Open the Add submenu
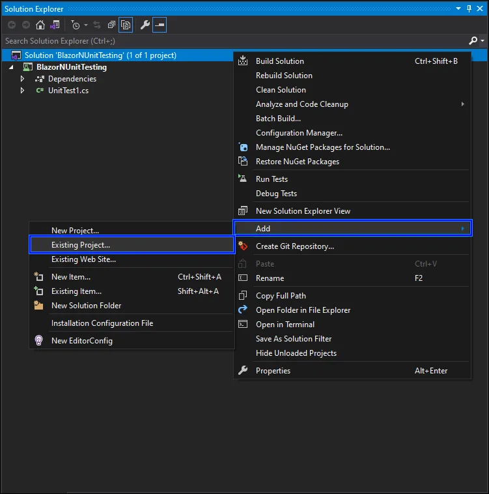This screenshot has width=489, height=494. (x=352, y=228)
